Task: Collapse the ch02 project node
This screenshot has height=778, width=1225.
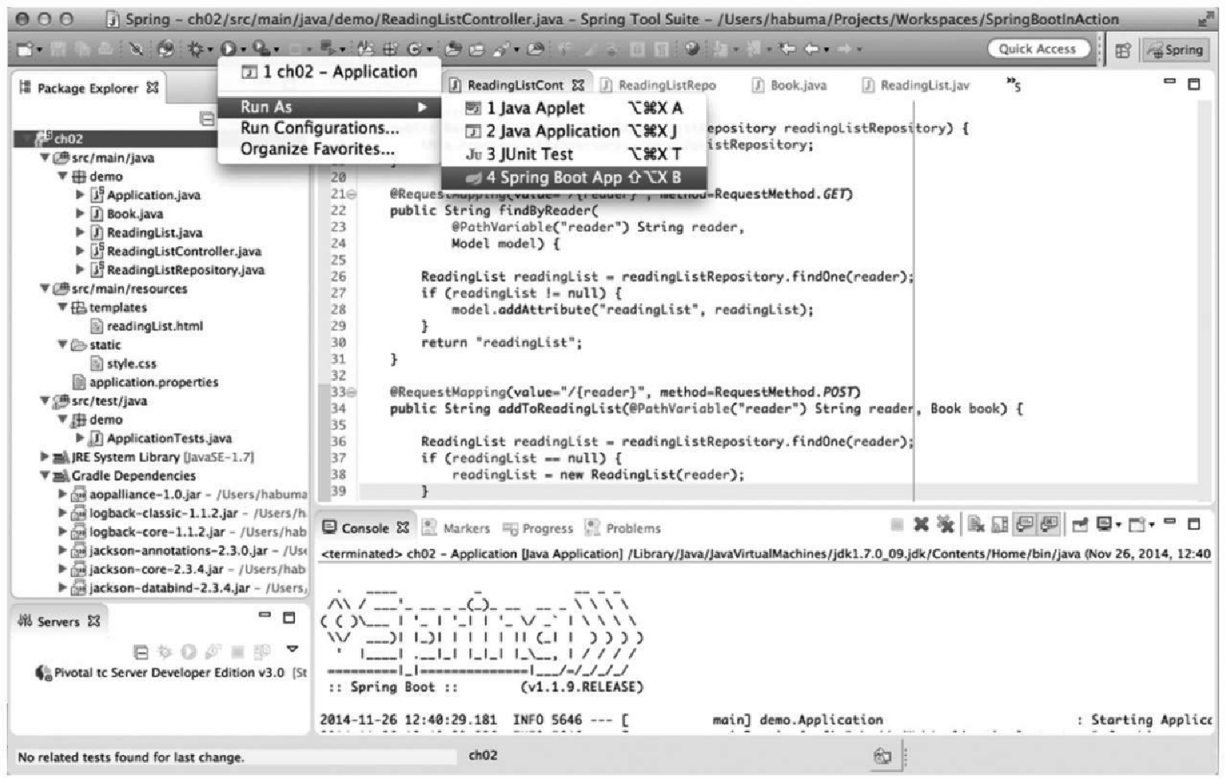Action: coord(28,139)
